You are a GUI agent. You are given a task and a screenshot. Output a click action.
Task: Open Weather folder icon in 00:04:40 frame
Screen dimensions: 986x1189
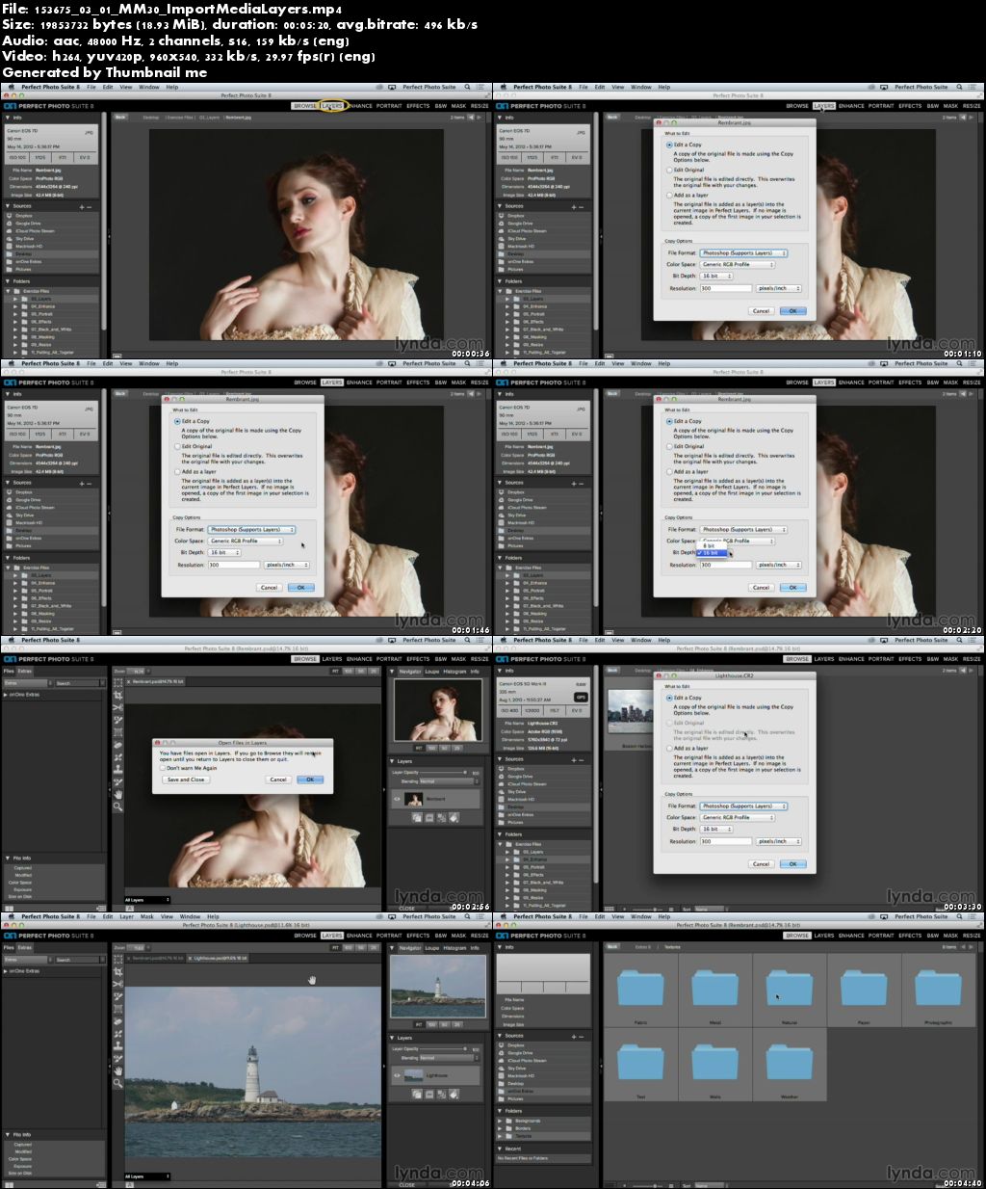(x=790, y=1062)
